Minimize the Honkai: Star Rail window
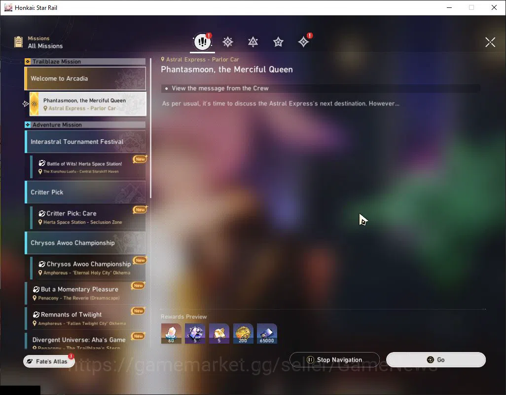Viewport: 506px width, 395px height. pos(449,7)
